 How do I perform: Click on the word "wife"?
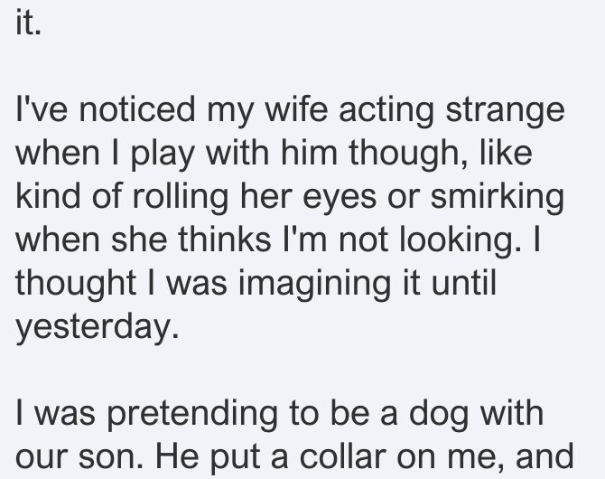296,109
